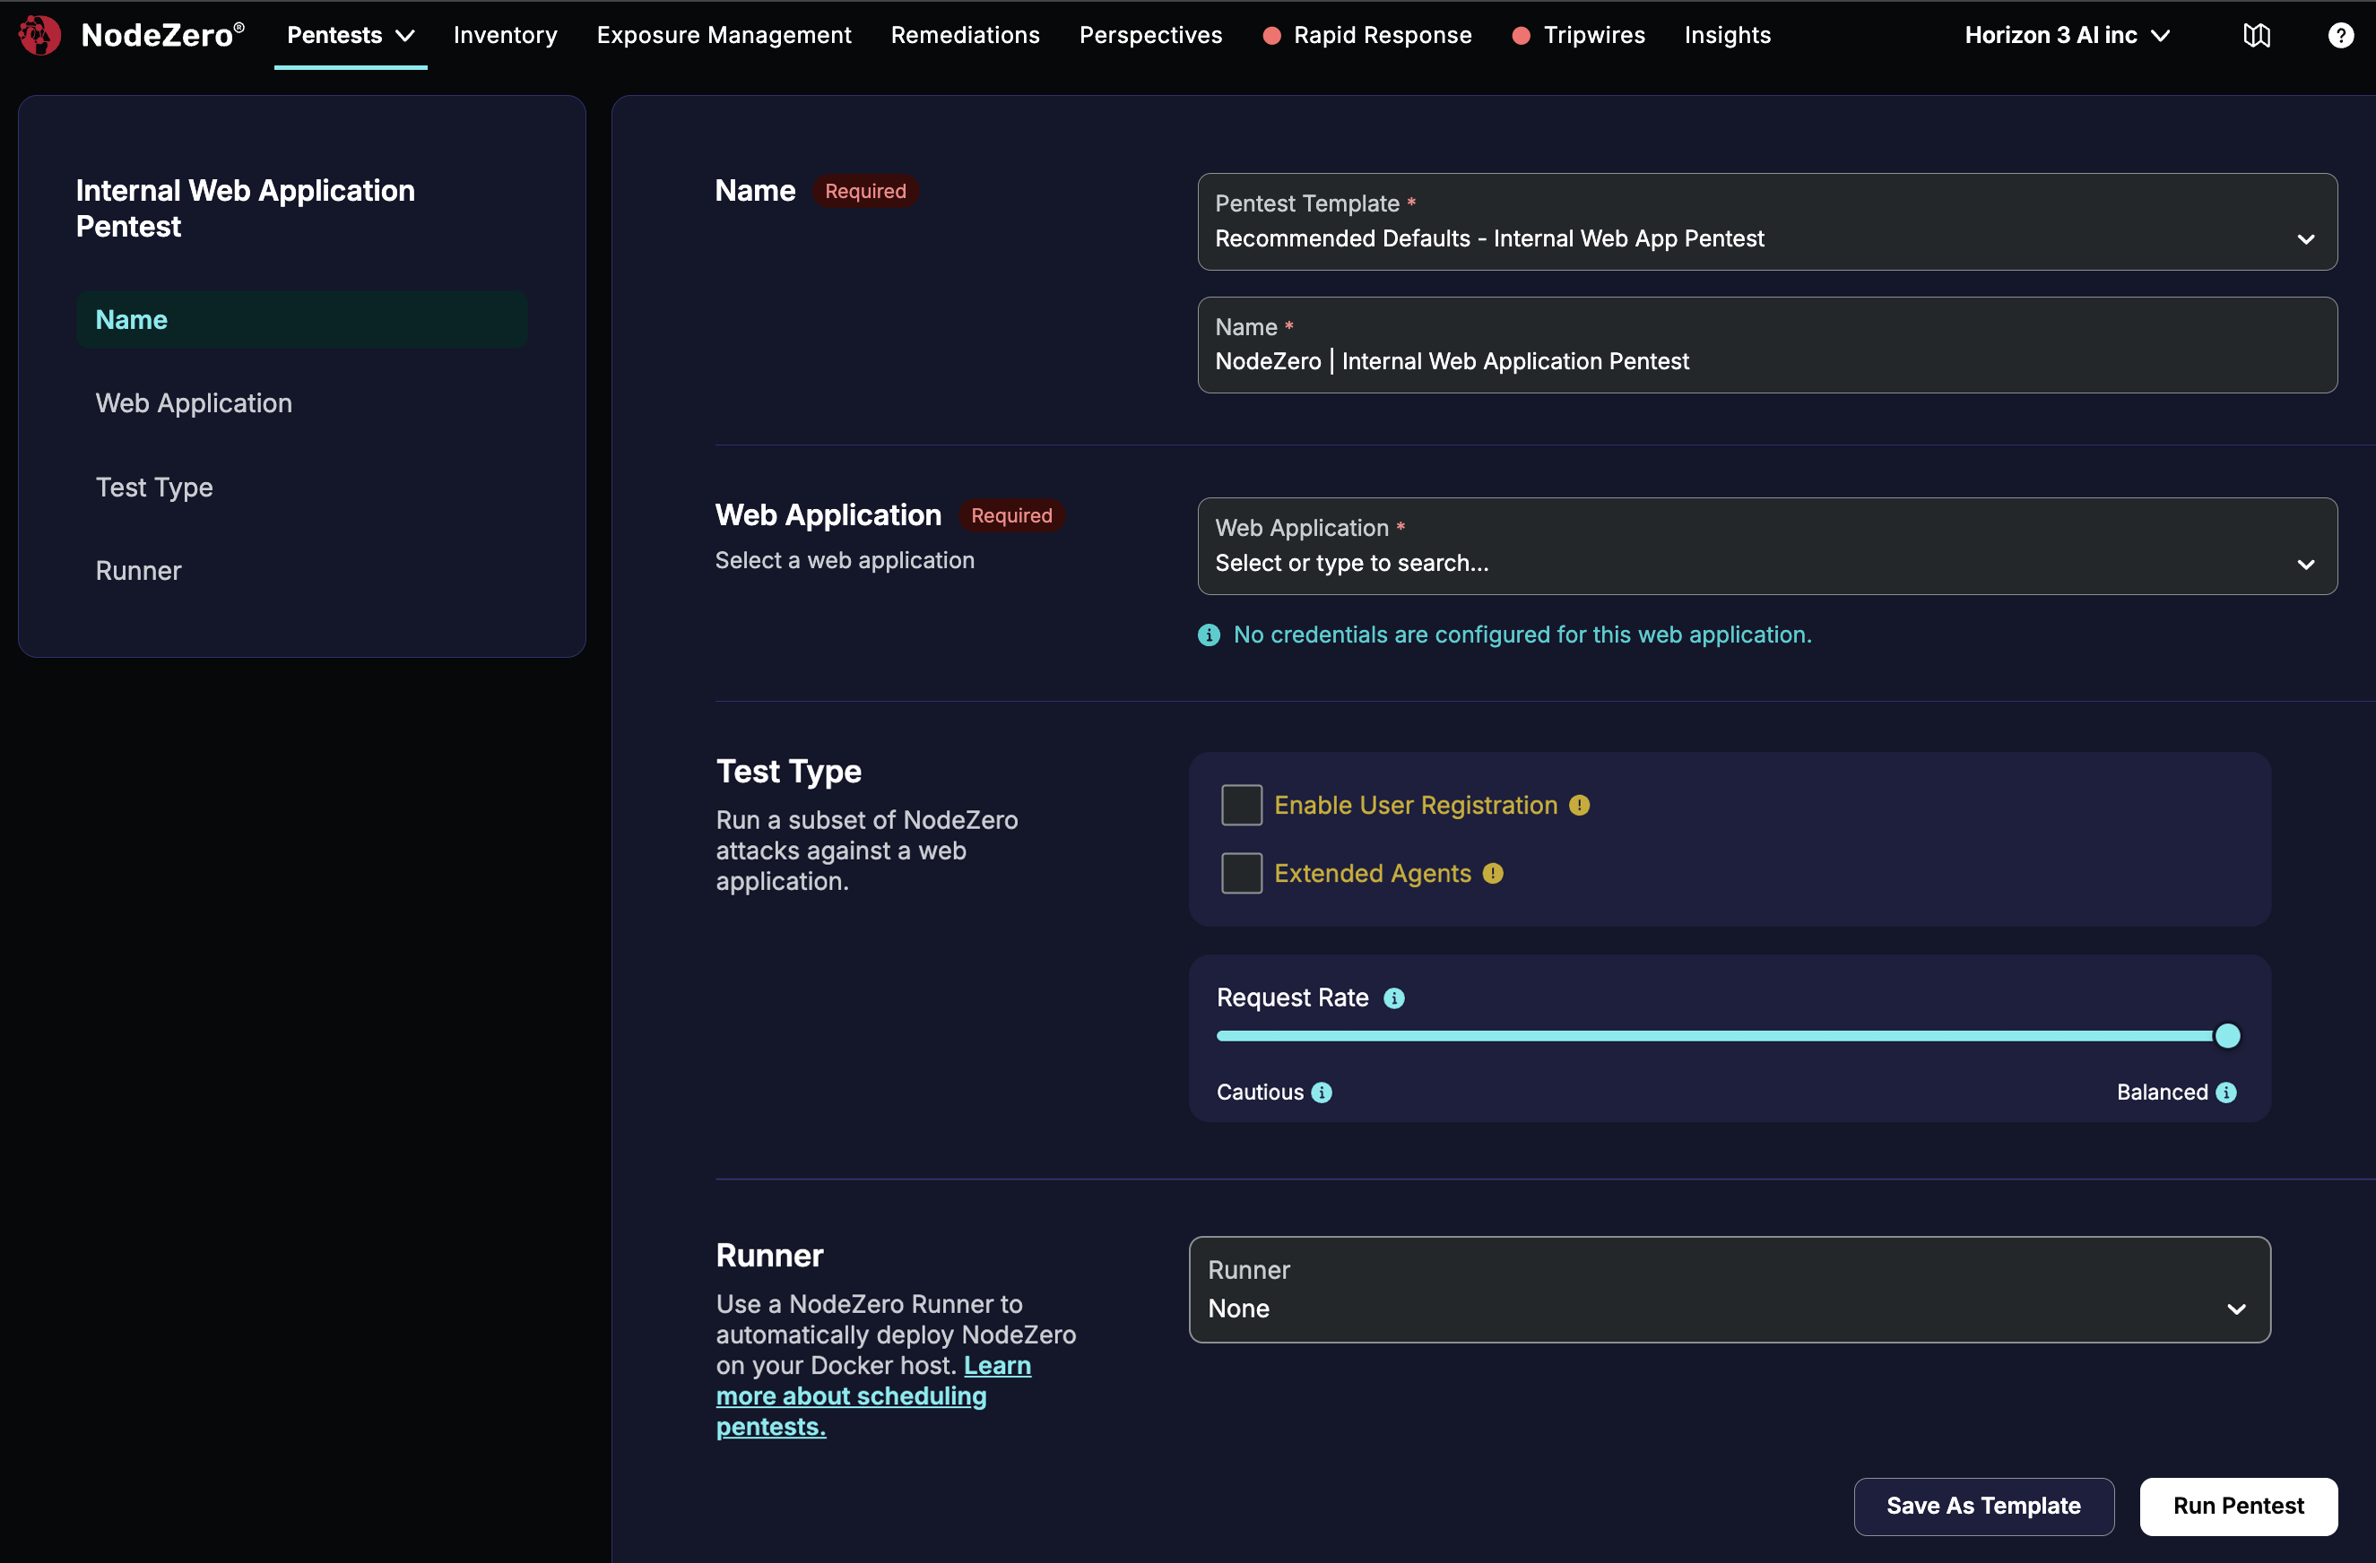
Task: Open the help question mark icon
Action: pyautogui.click(x=2340, y=35)
